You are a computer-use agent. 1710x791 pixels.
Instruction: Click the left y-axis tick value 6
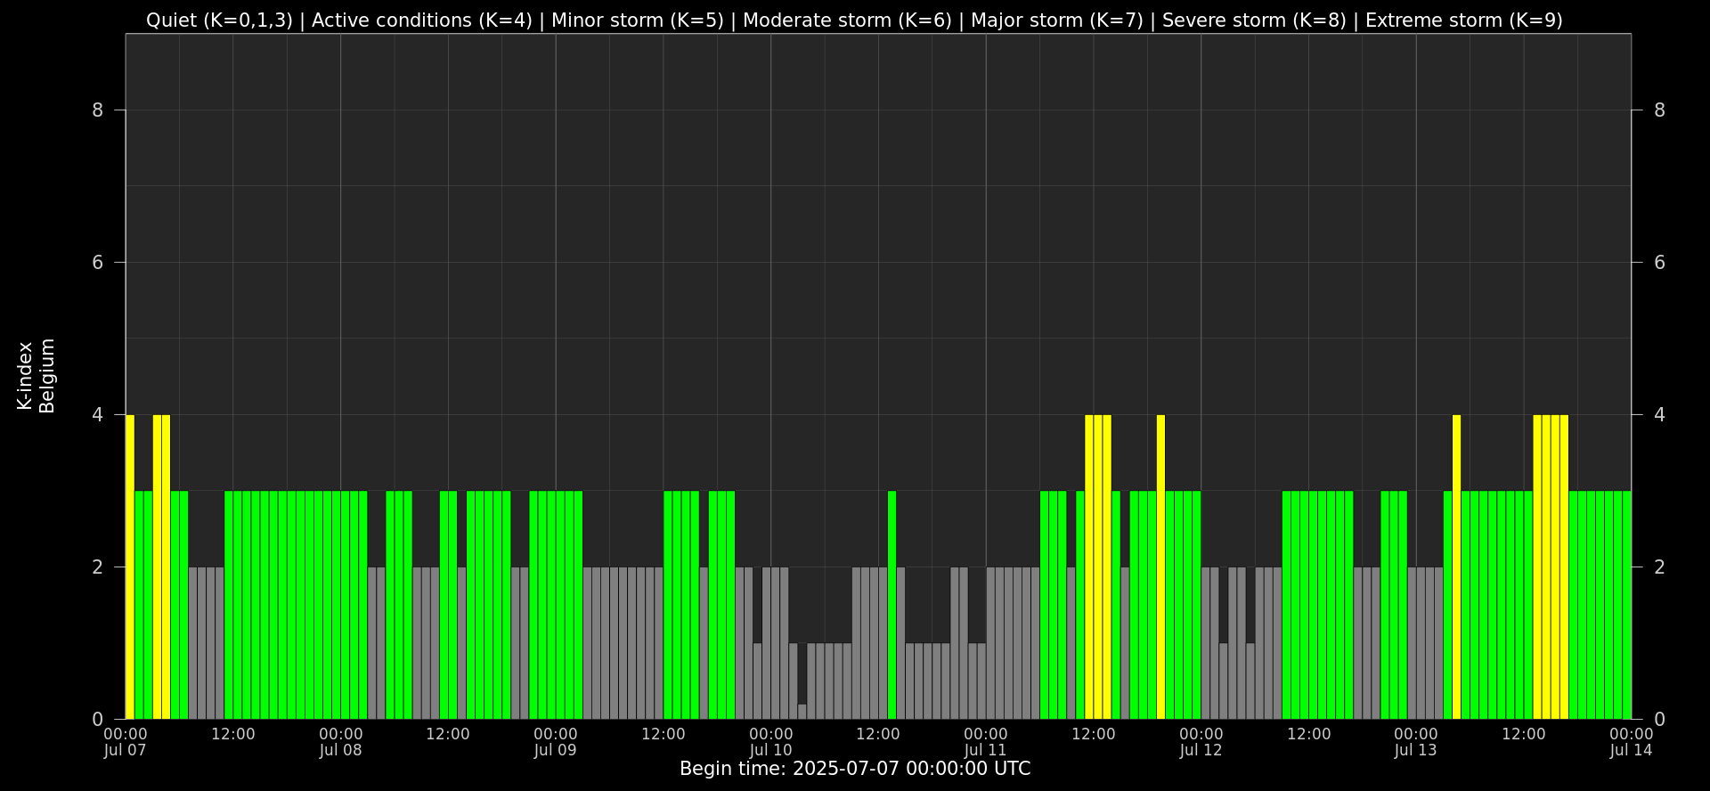point(98,263)
